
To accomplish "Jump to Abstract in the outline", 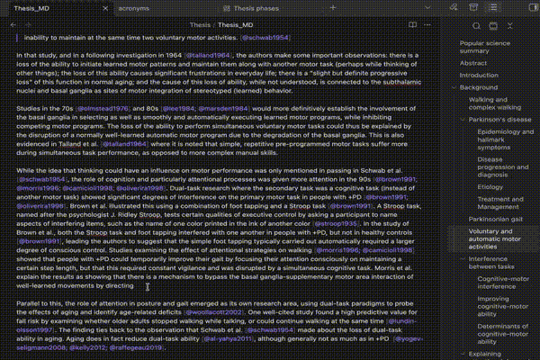I will (x=473, y=63).
